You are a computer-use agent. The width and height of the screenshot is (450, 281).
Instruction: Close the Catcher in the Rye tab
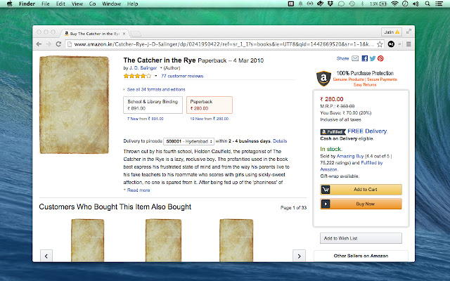(124, 34)
